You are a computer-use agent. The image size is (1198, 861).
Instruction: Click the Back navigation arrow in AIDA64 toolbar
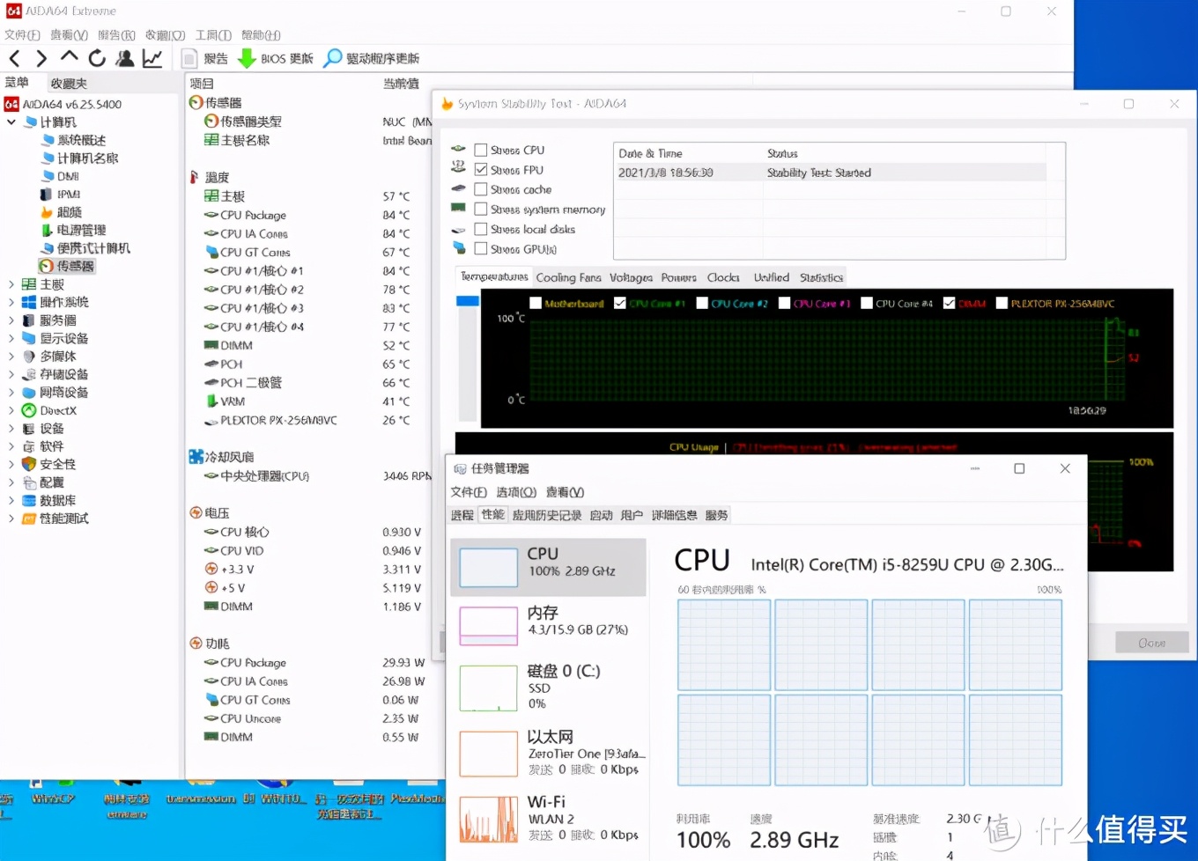click(x=14, y=59)
